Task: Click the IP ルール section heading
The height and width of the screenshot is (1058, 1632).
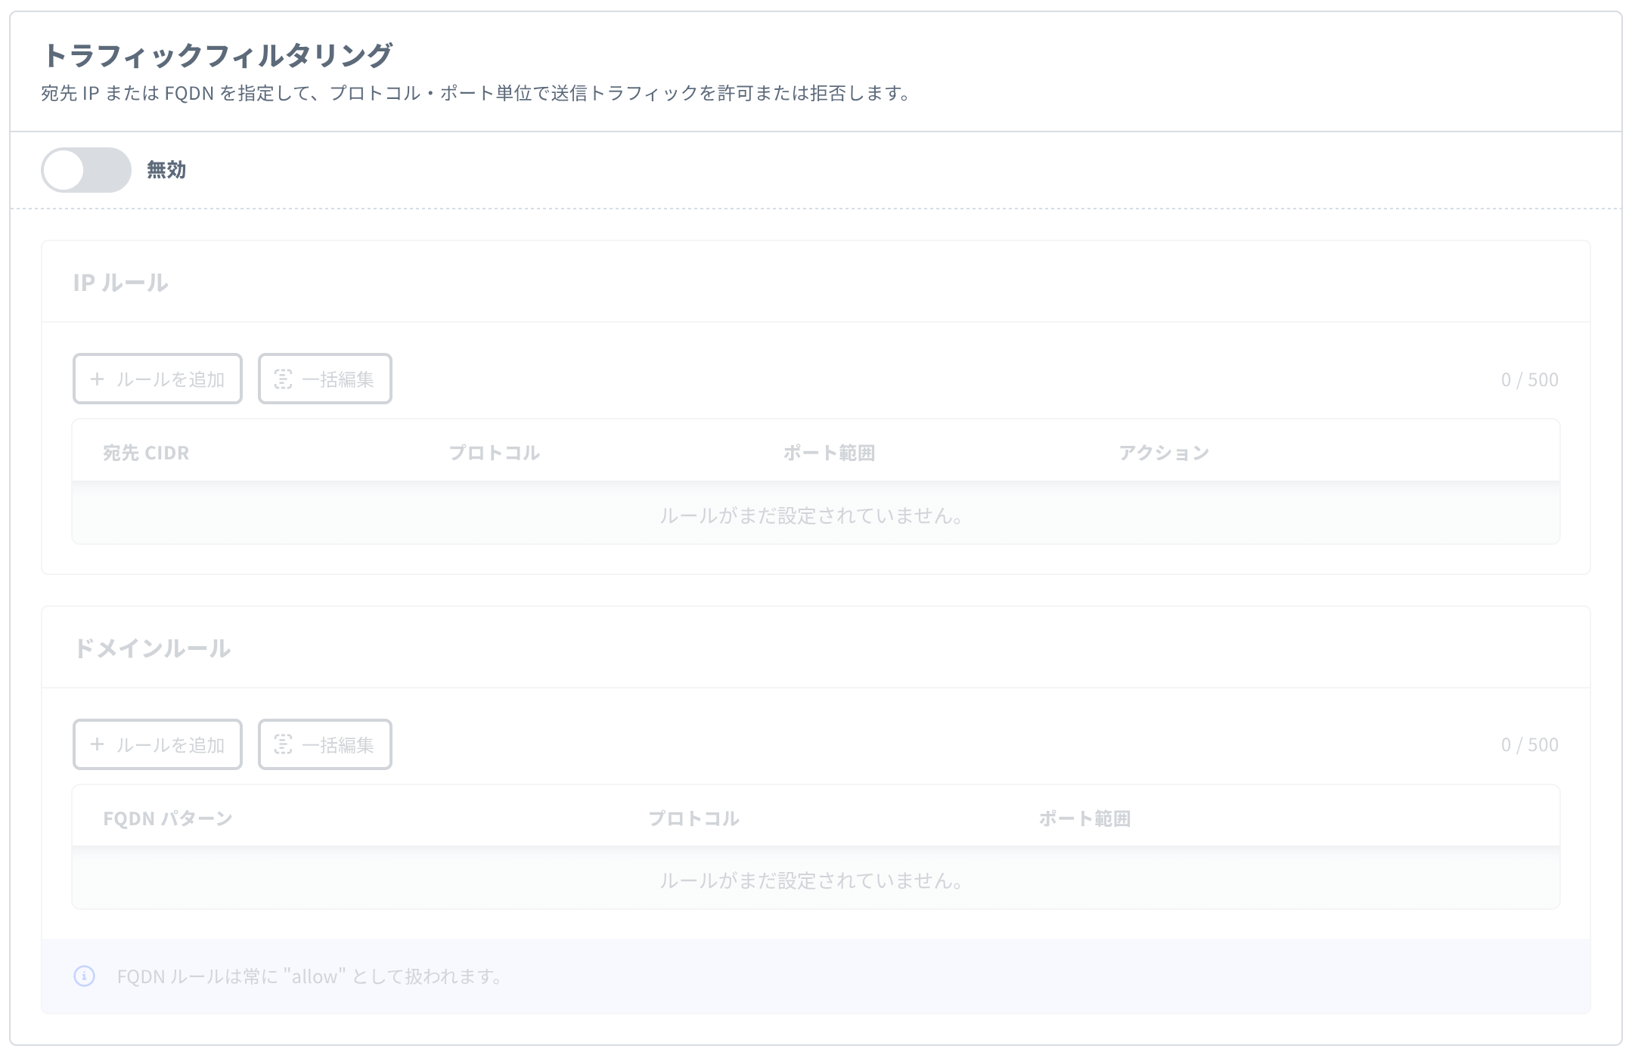Action: point(120,283)
